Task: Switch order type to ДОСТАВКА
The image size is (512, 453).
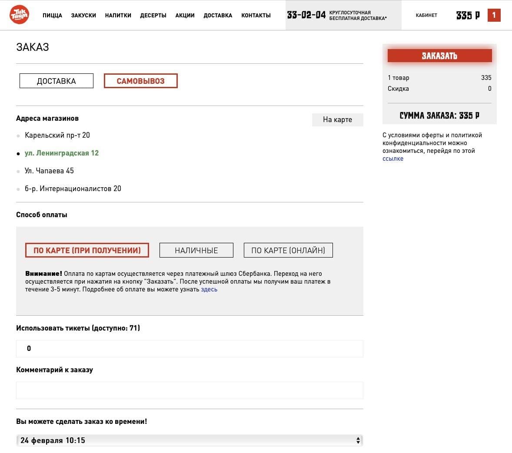Action: coord(57,81)
